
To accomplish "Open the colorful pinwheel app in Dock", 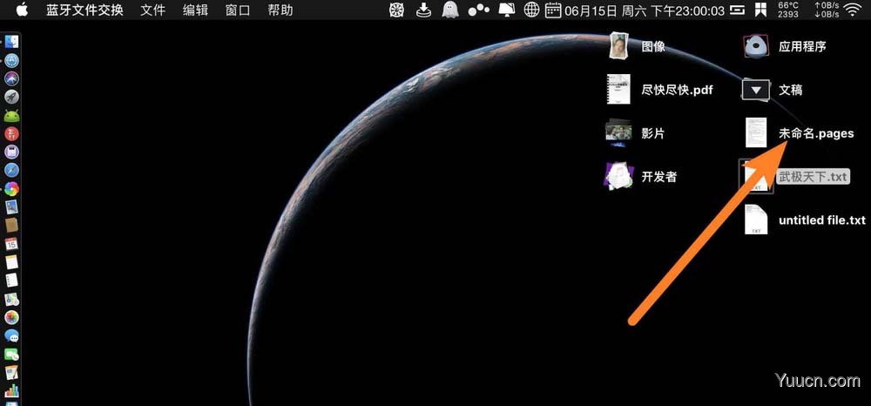I will pos(11,189).
